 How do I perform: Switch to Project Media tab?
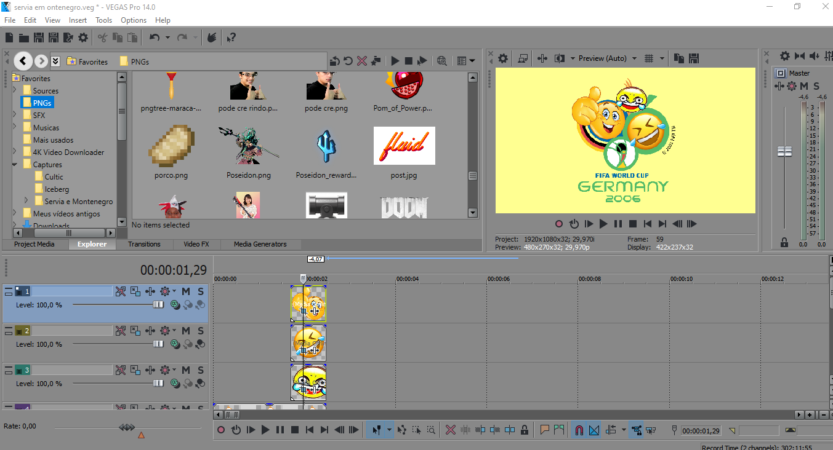pyautogui.click(x=34, y=244)
